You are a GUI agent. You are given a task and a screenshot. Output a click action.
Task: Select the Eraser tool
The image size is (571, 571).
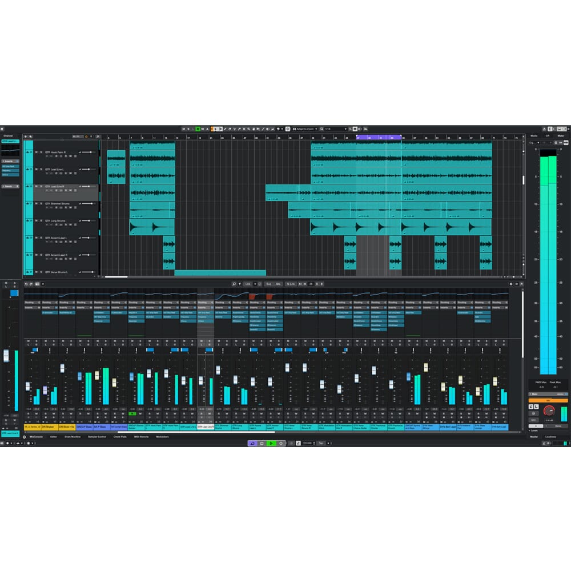(x=230, y=128)
